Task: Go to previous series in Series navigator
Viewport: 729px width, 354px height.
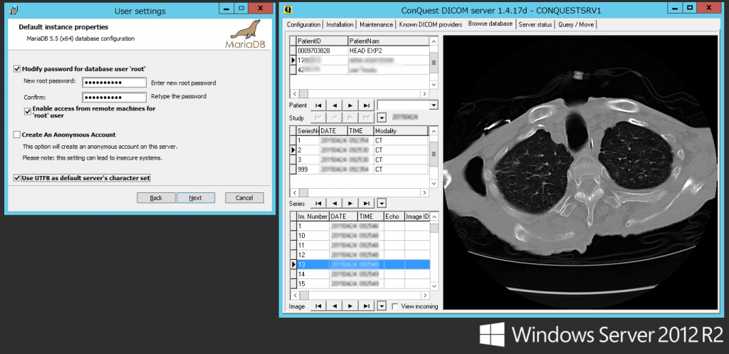Action: click(x=334, y=203)
